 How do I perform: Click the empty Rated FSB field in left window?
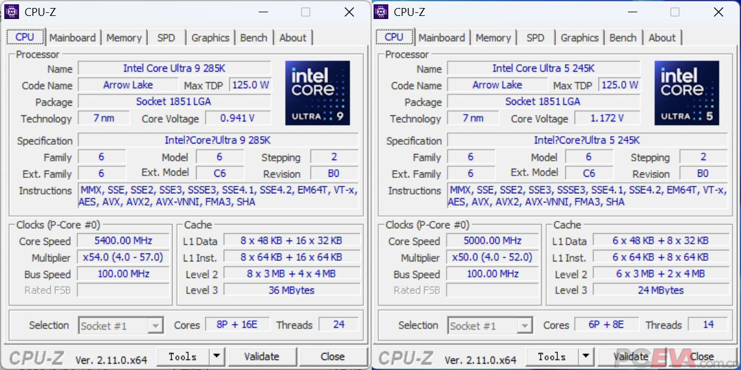(123, 290)
